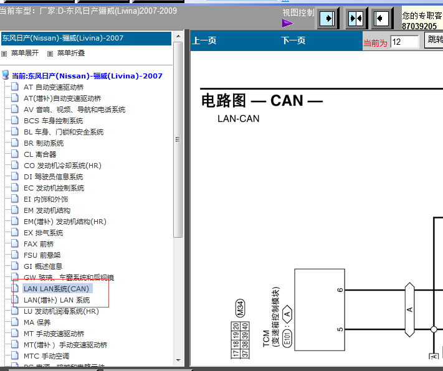
Task: Open BL 车身、门锁和安全系统 section
Action: pyautogui.click(x=64, y=132)
